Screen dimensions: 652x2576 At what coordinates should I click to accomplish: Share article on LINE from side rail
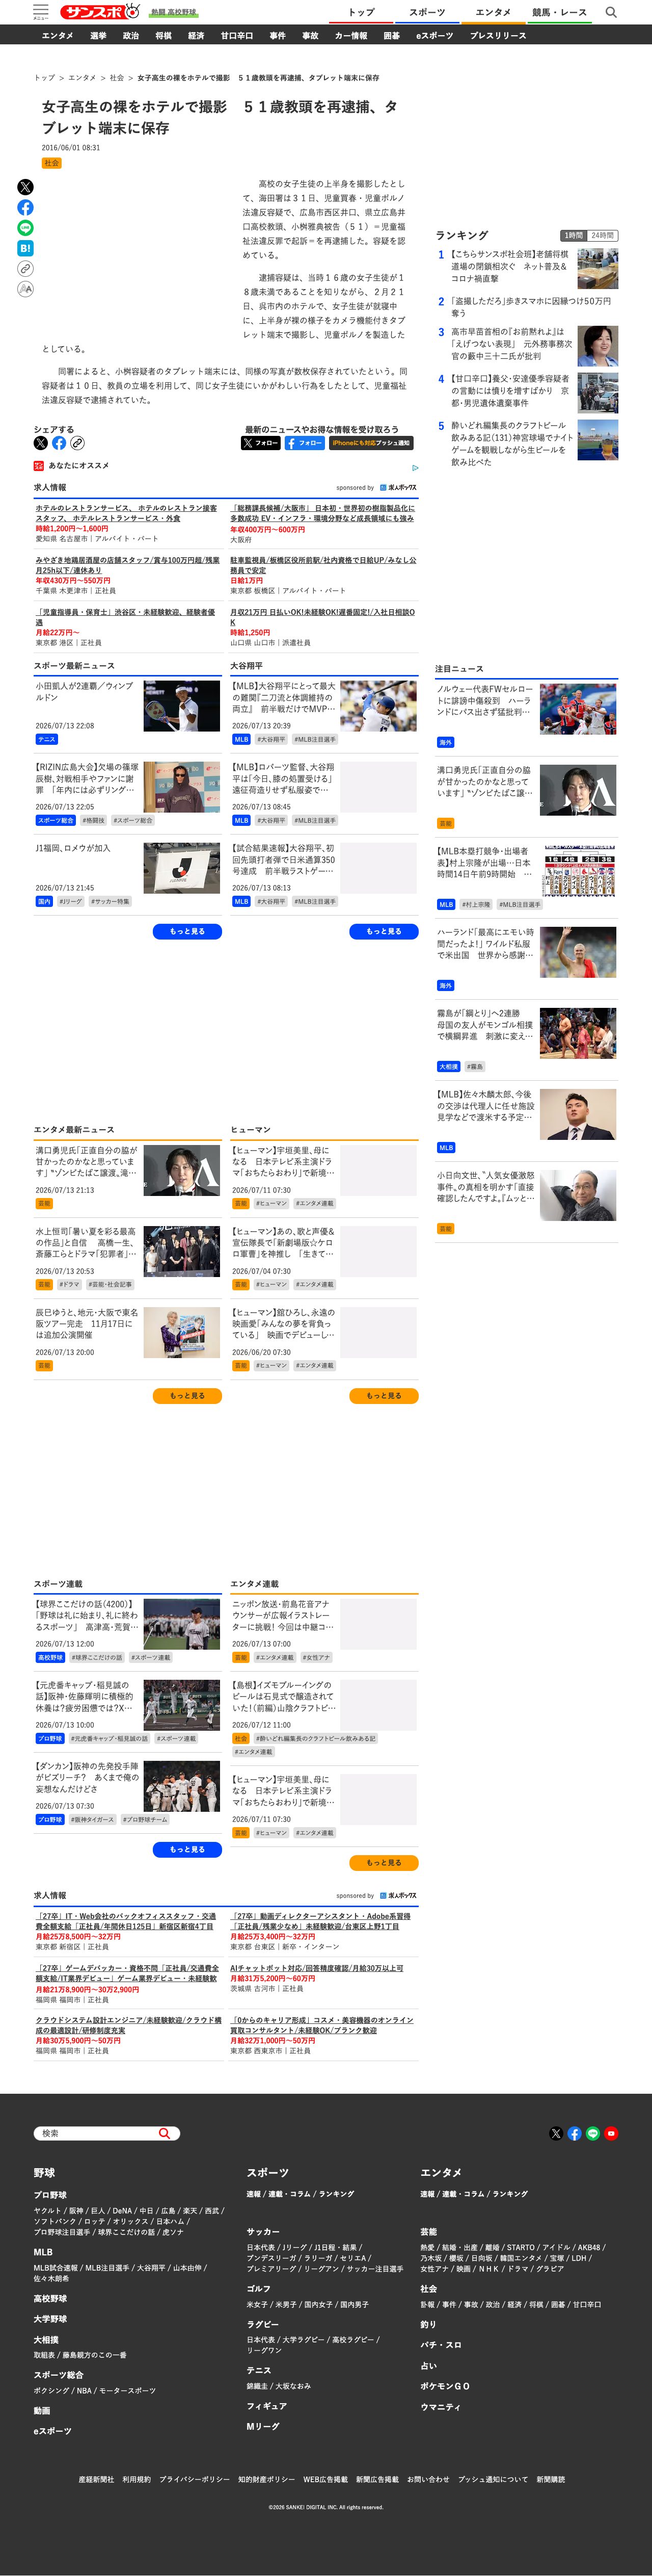tap(26, 228)
